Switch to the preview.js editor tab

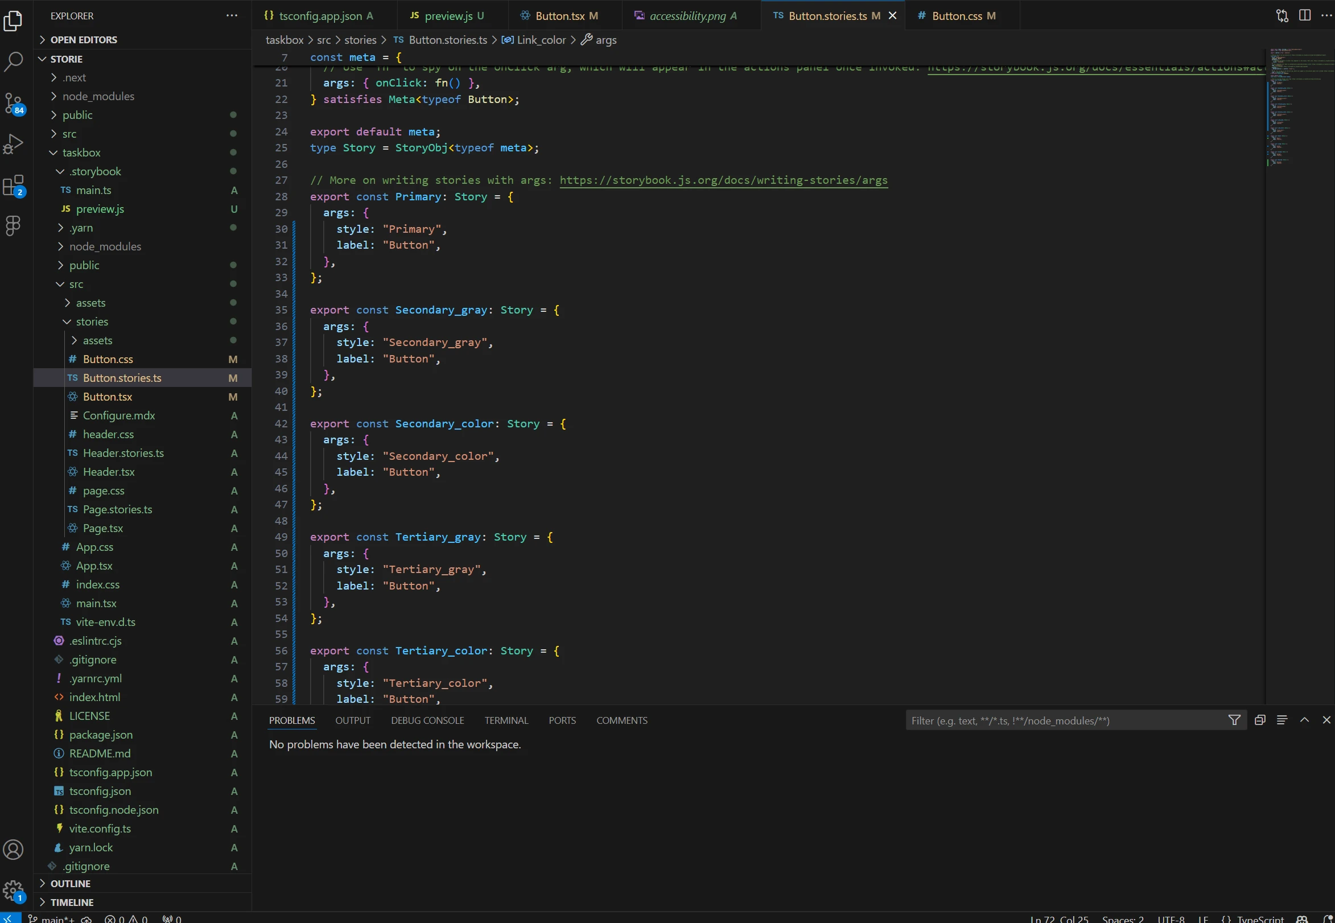point(453,15)
